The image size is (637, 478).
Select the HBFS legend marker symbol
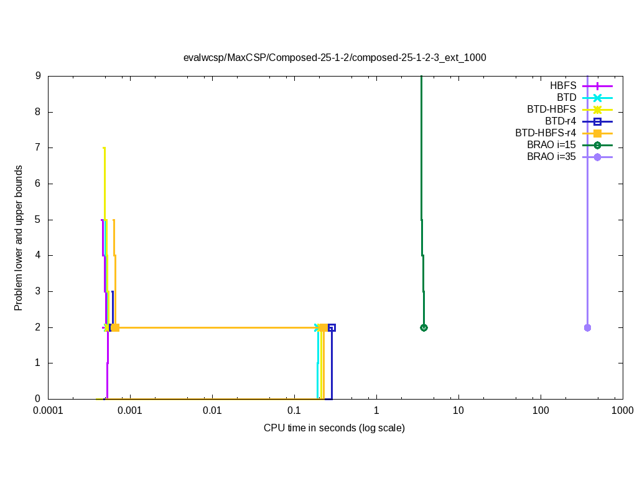pyautogui.click(x=597, y=86)
